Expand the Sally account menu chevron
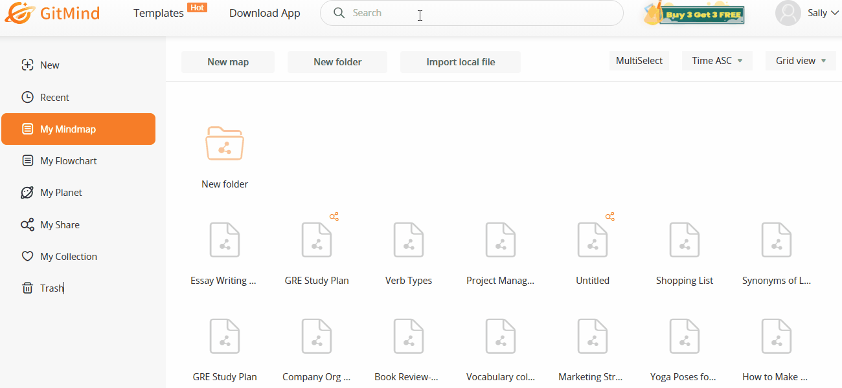Viewport: 842px width, 388px height. (834, 13)
